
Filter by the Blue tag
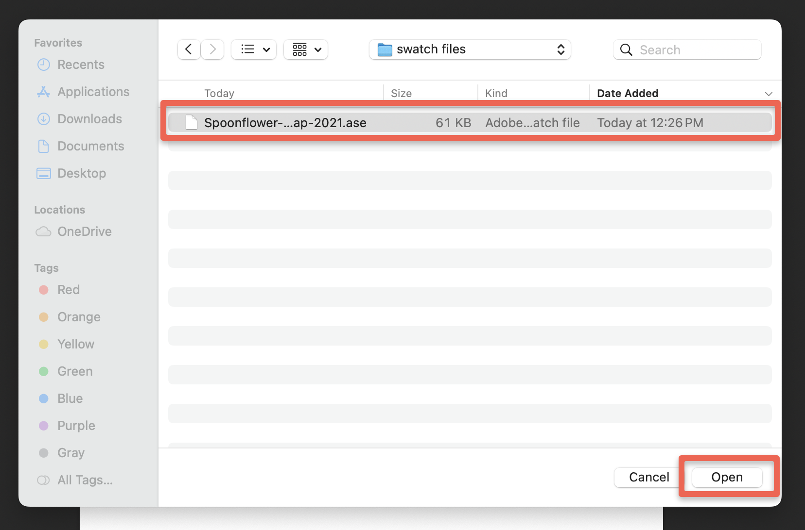tap(70, 398)
